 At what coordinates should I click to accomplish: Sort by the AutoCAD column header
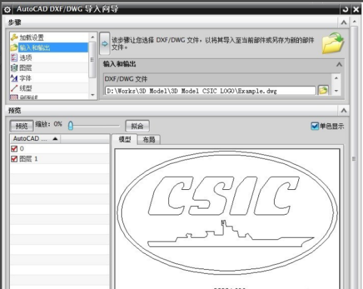pyautogui.click(x=35, y=138)
